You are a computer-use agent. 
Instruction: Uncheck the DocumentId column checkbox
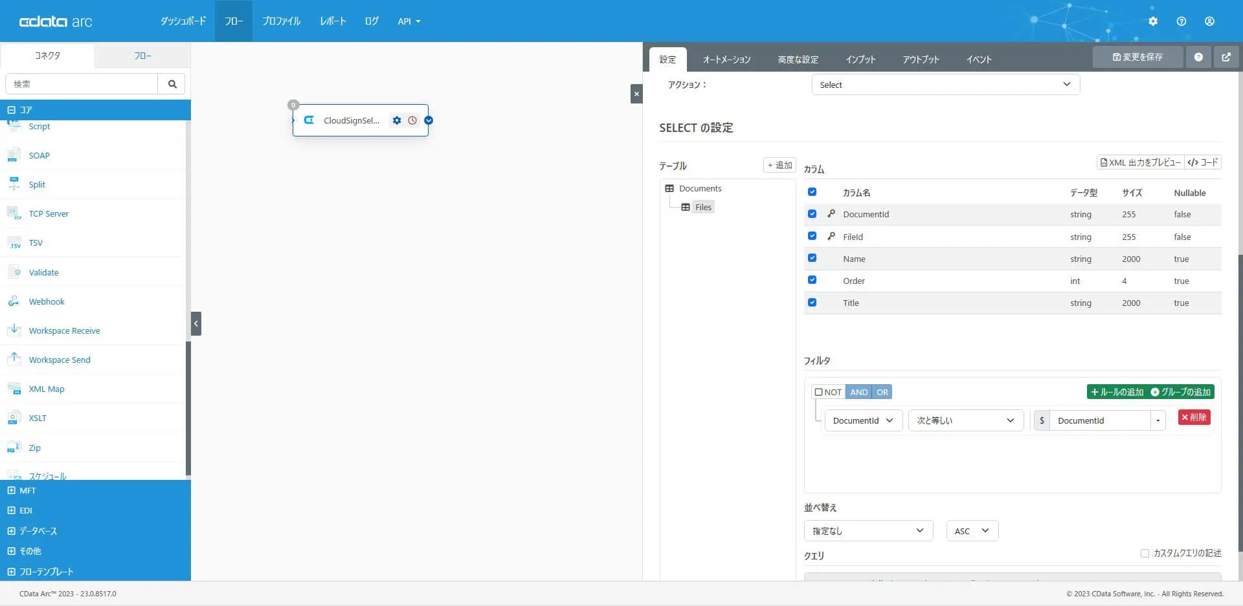tap(812, 214)
